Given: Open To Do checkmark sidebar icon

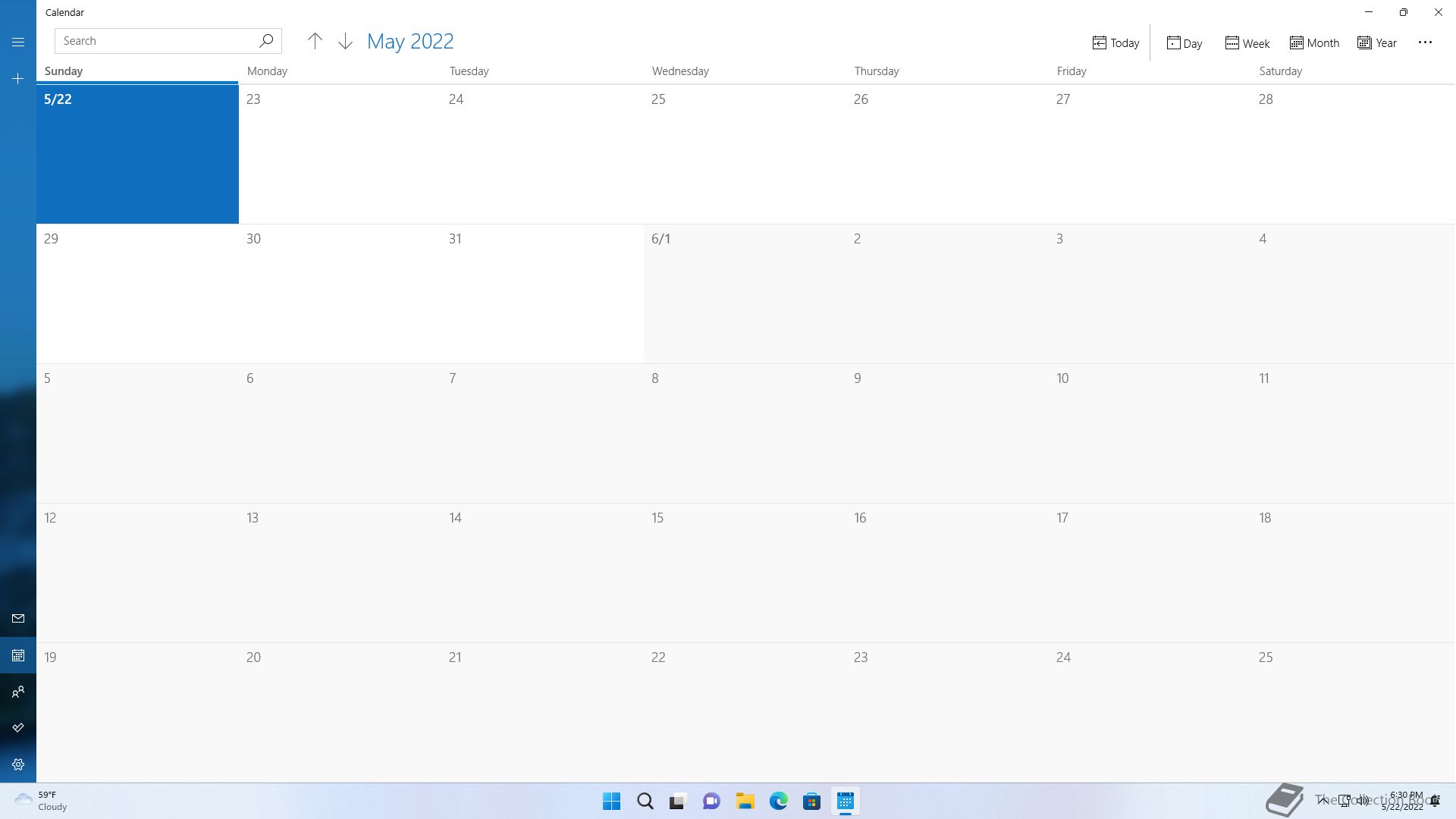Looking at the screenshot, I should click(x=18, y=728).
